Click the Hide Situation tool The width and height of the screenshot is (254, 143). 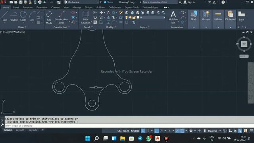click(x=86, y=17)
